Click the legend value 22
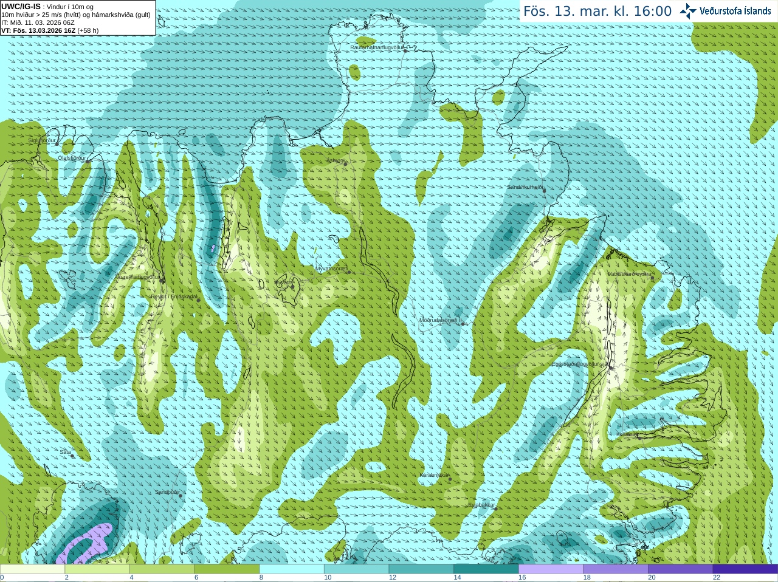The width and height of the screenshot is (778, 582). (x=717, y=578)
